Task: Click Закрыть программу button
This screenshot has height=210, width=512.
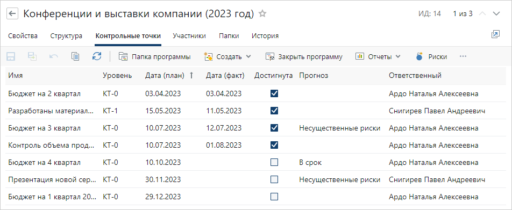Action: coord(304,56)
